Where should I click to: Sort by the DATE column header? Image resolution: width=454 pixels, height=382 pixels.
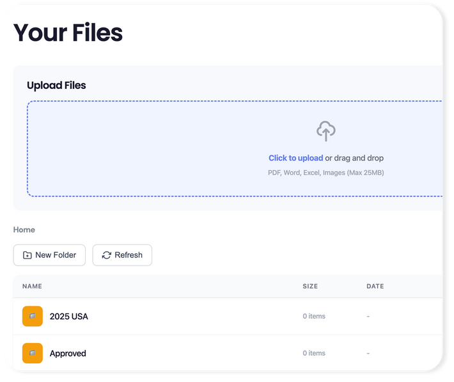click(x=375, y=287)
